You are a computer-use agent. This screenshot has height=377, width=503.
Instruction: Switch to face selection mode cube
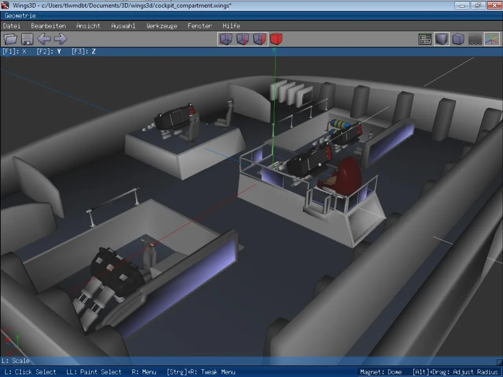[260, 39]
